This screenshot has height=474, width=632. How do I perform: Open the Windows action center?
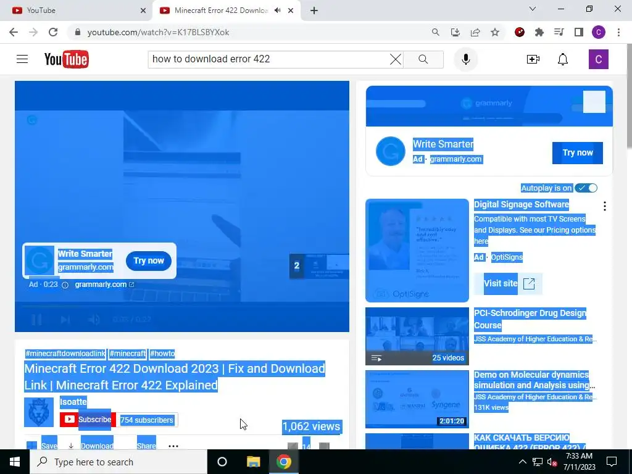[x=612, y=462]
